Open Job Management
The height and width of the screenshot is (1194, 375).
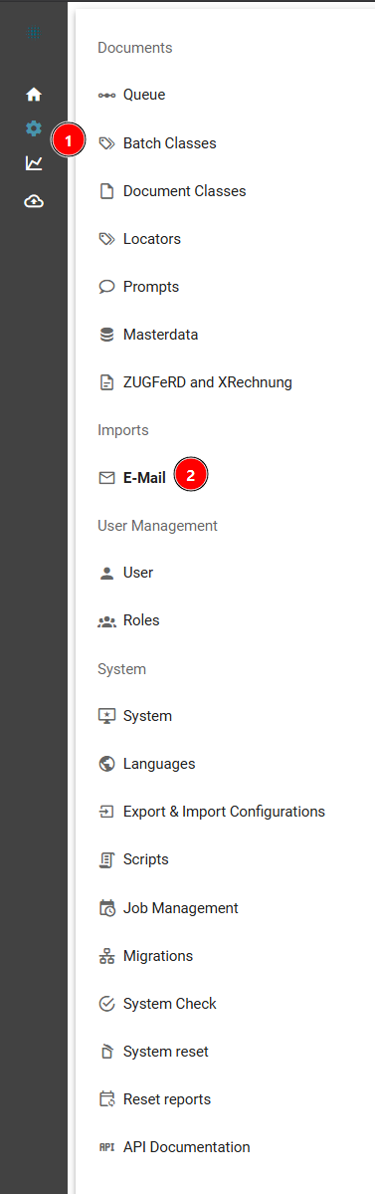(x=181, y=907)
